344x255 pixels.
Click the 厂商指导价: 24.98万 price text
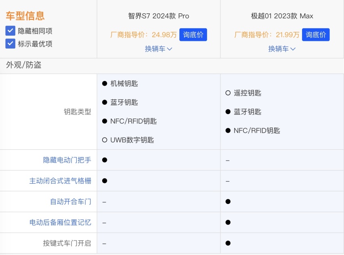click(143, 34)
